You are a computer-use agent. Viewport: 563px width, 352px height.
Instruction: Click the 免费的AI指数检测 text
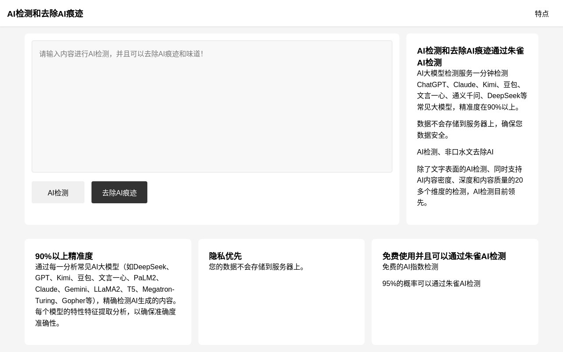click(410, 267)
